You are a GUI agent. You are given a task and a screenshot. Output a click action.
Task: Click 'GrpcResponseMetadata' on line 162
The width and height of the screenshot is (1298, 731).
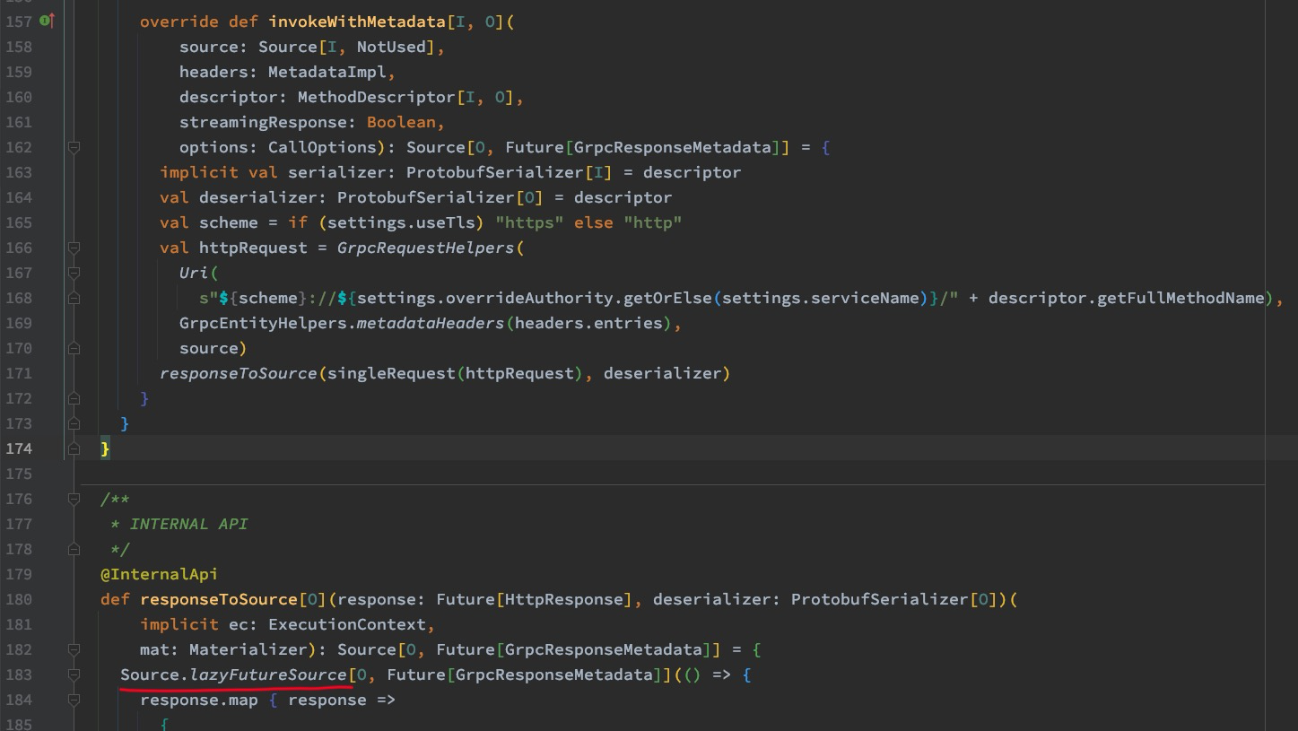pyautogui.click(x=673, y=147)
